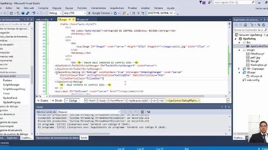Open the Ayuda menu
Image resolution: width=268 pixels, height=150 pixels.
click(170, 8)
